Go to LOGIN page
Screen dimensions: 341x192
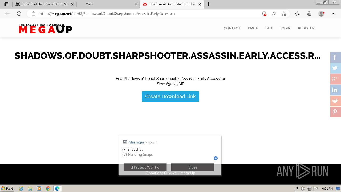[x=285, y=28]
